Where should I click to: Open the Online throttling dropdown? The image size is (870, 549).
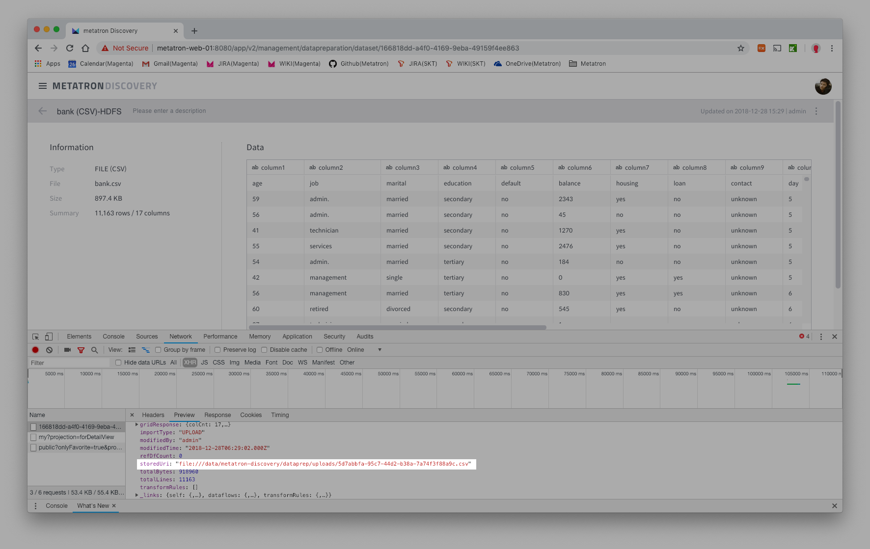click(364, 350)
